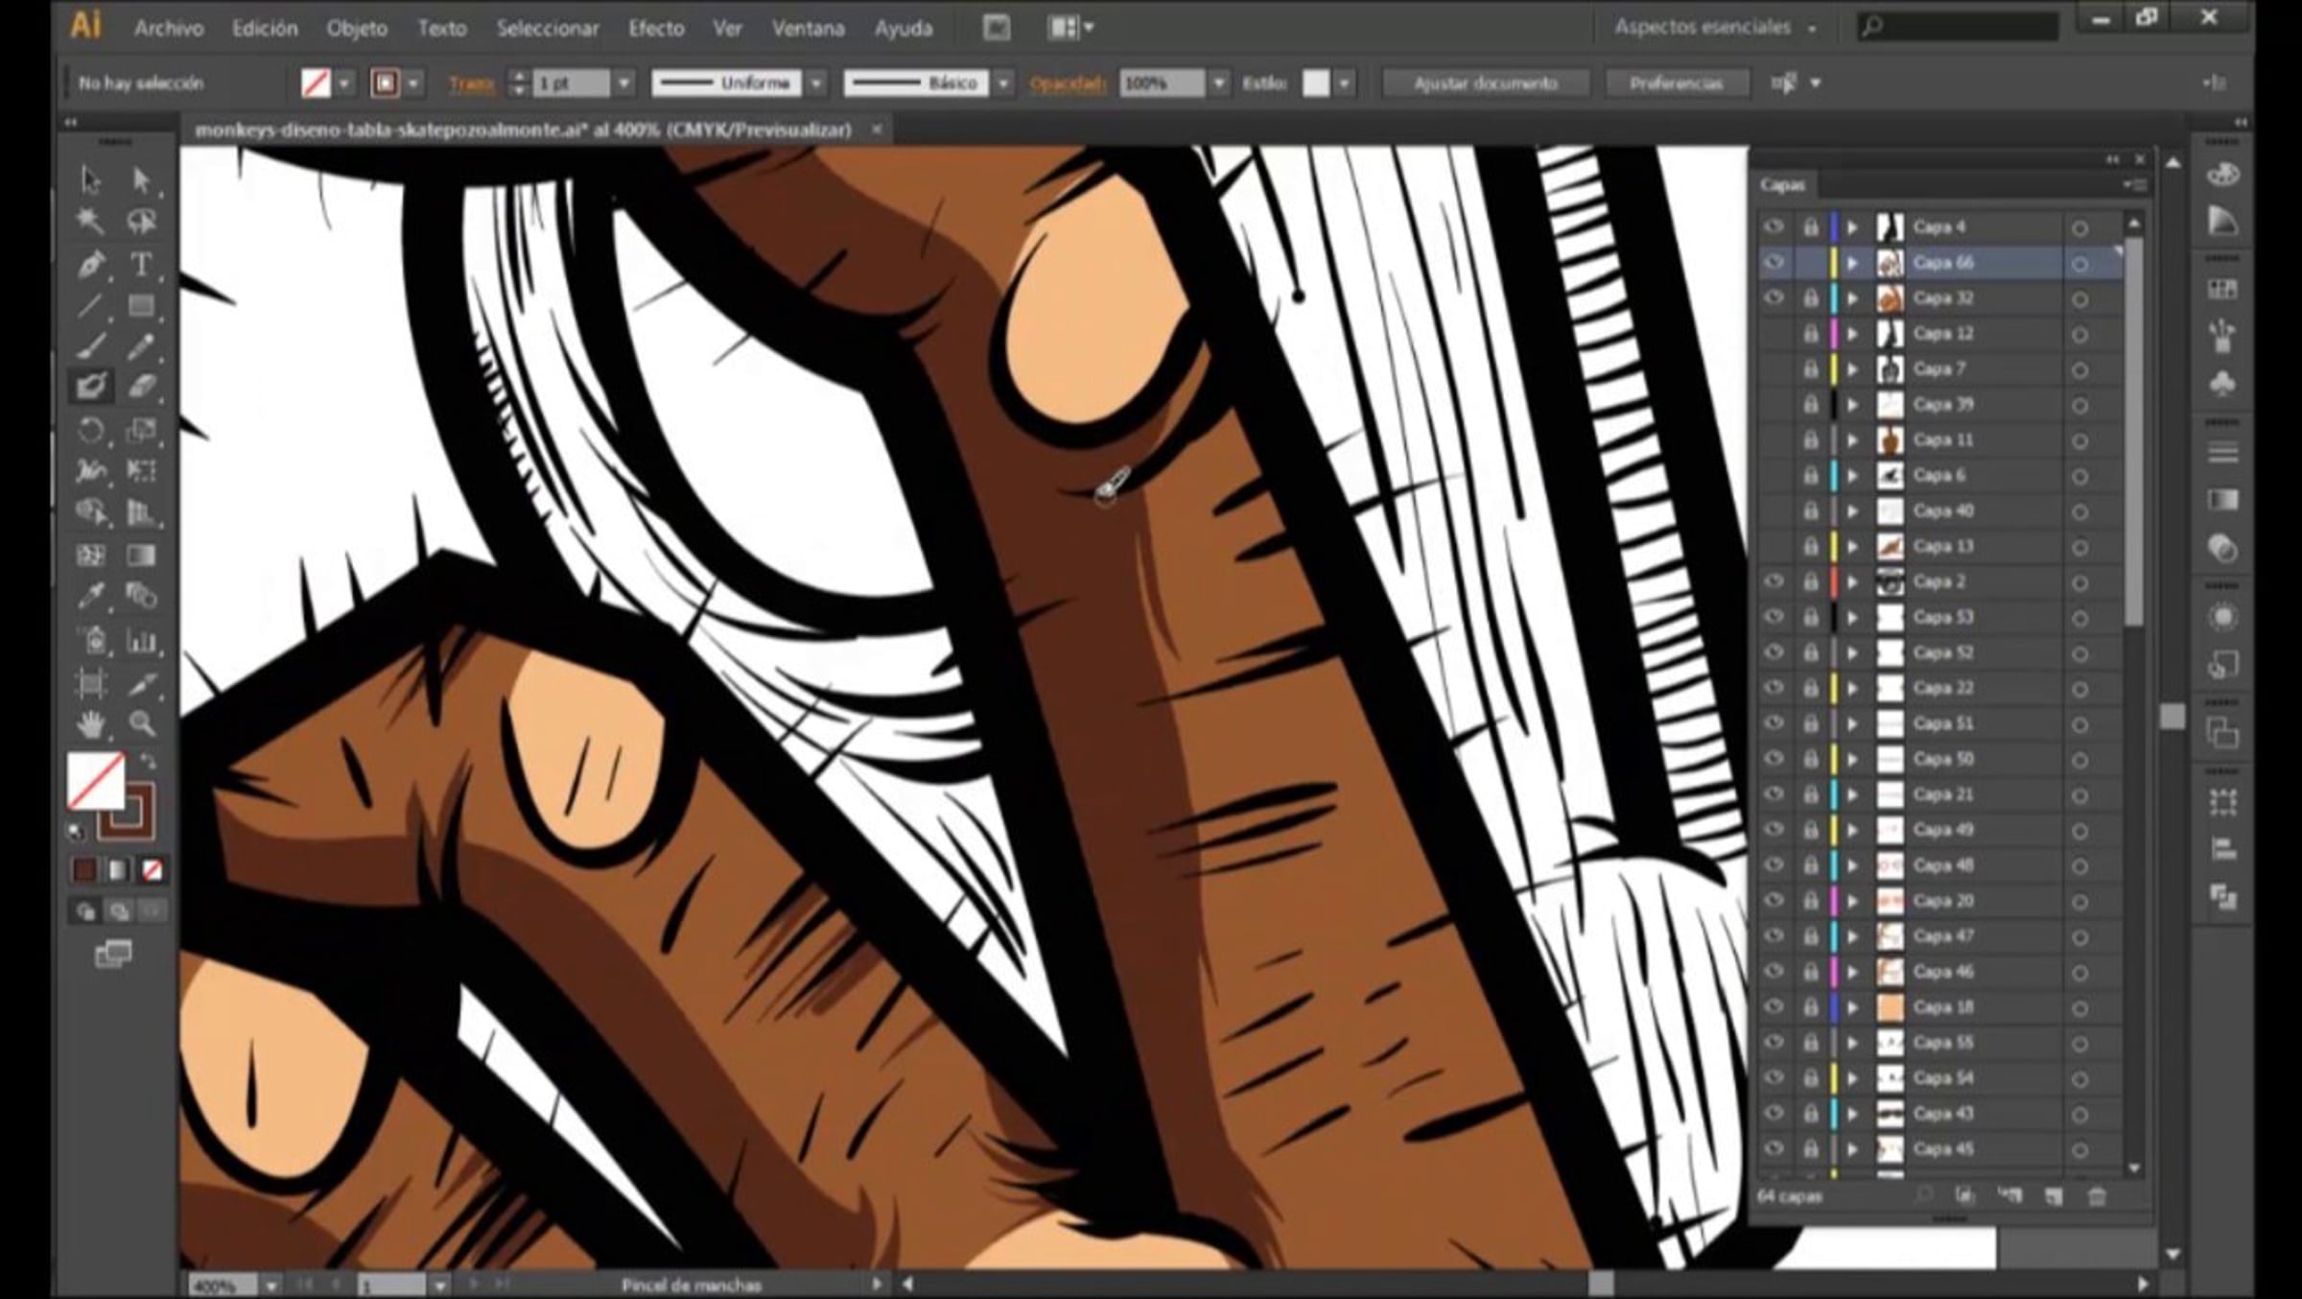Select the Hand tool

click(x=91, y=723)
